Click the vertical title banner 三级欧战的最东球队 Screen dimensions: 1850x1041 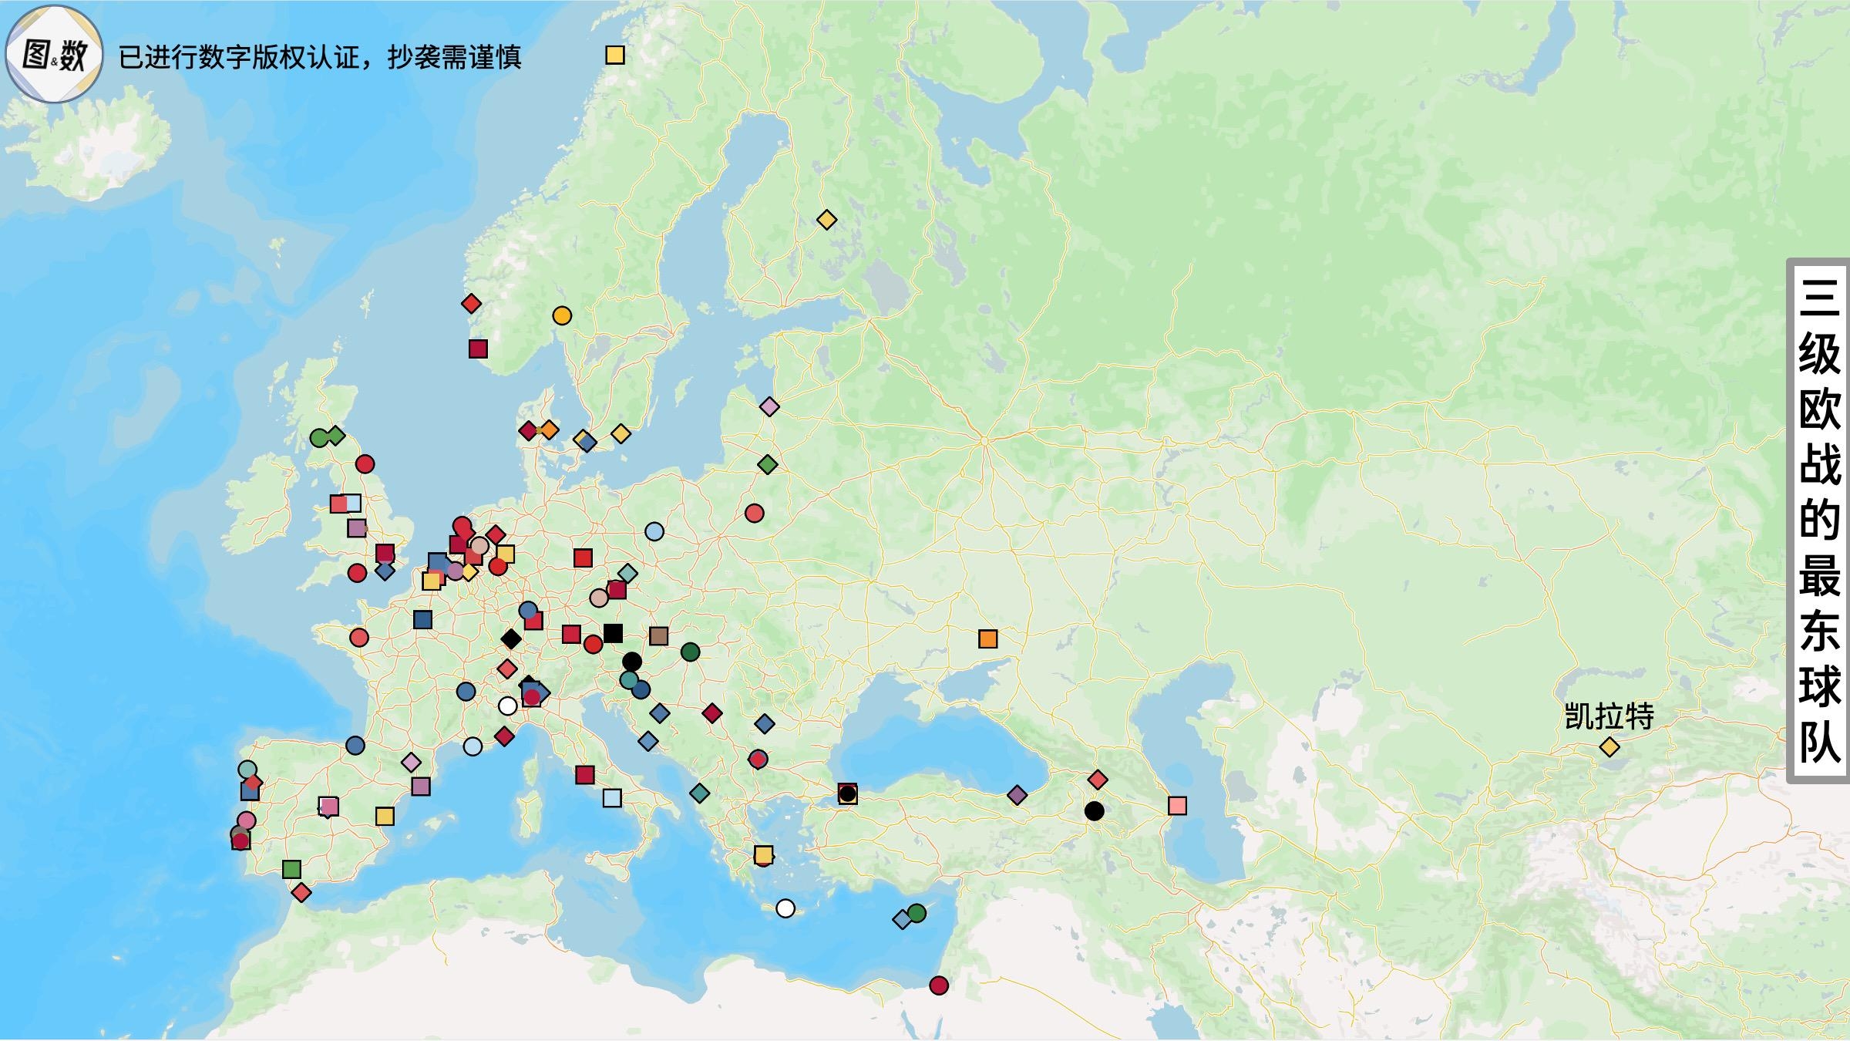click(1820, 522)
